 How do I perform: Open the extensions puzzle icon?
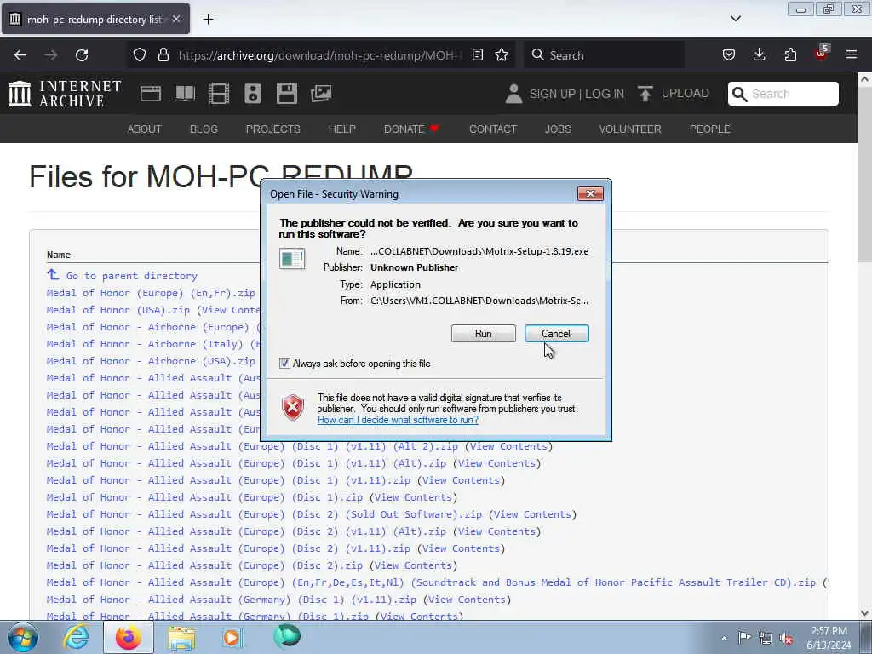[790, 55]
